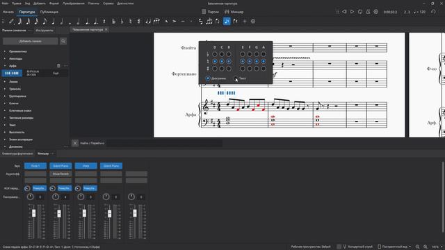This screenshot has width=445, height=250.
Task: Open the Формат menu
Action: 54,3
